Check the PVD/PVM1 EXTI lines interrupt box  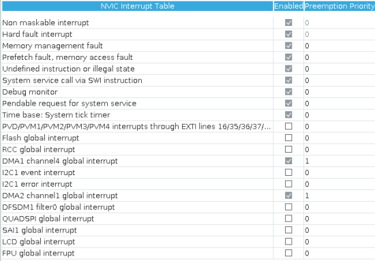pyautogui.click(x=288, y=126)
